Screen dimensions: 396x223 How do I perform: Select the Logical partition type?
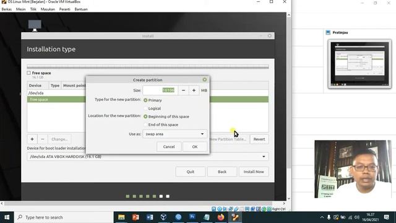coord(145,108)
